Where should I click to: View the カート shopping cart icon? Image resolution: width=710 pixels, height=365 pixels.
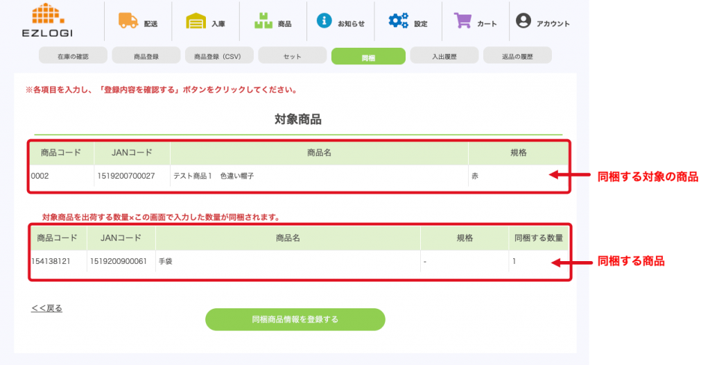[462, 21]
